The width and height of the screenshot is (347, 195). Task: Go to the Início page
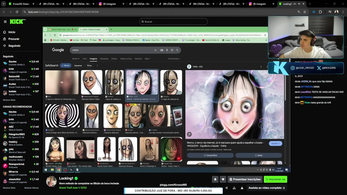click(12, 32)
